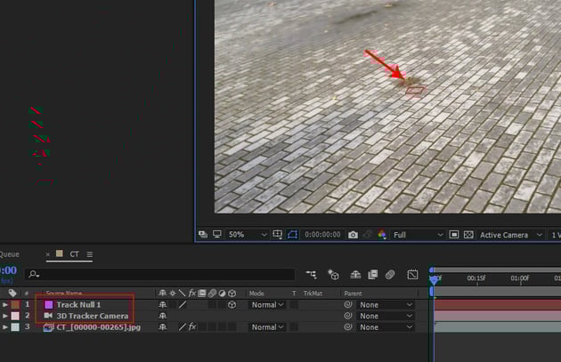Open the CT panel hamburger menu

(89, 254)
